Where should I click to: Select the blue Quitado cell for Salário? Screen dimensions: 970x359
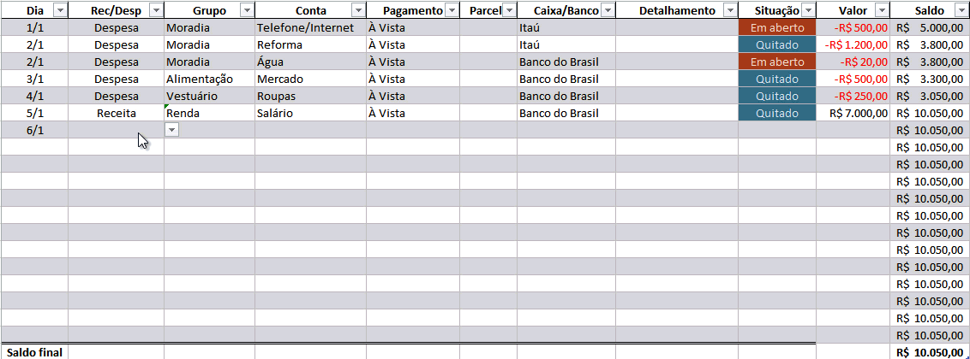coord(777,113)
